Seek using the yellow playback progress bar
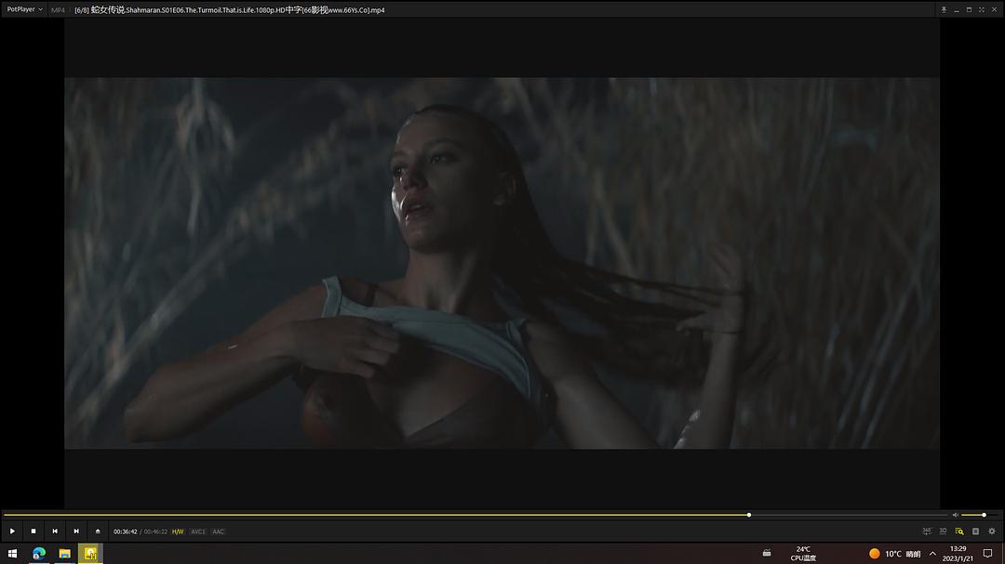Viewport: 1005px width, 564px height. click(475, 515)
